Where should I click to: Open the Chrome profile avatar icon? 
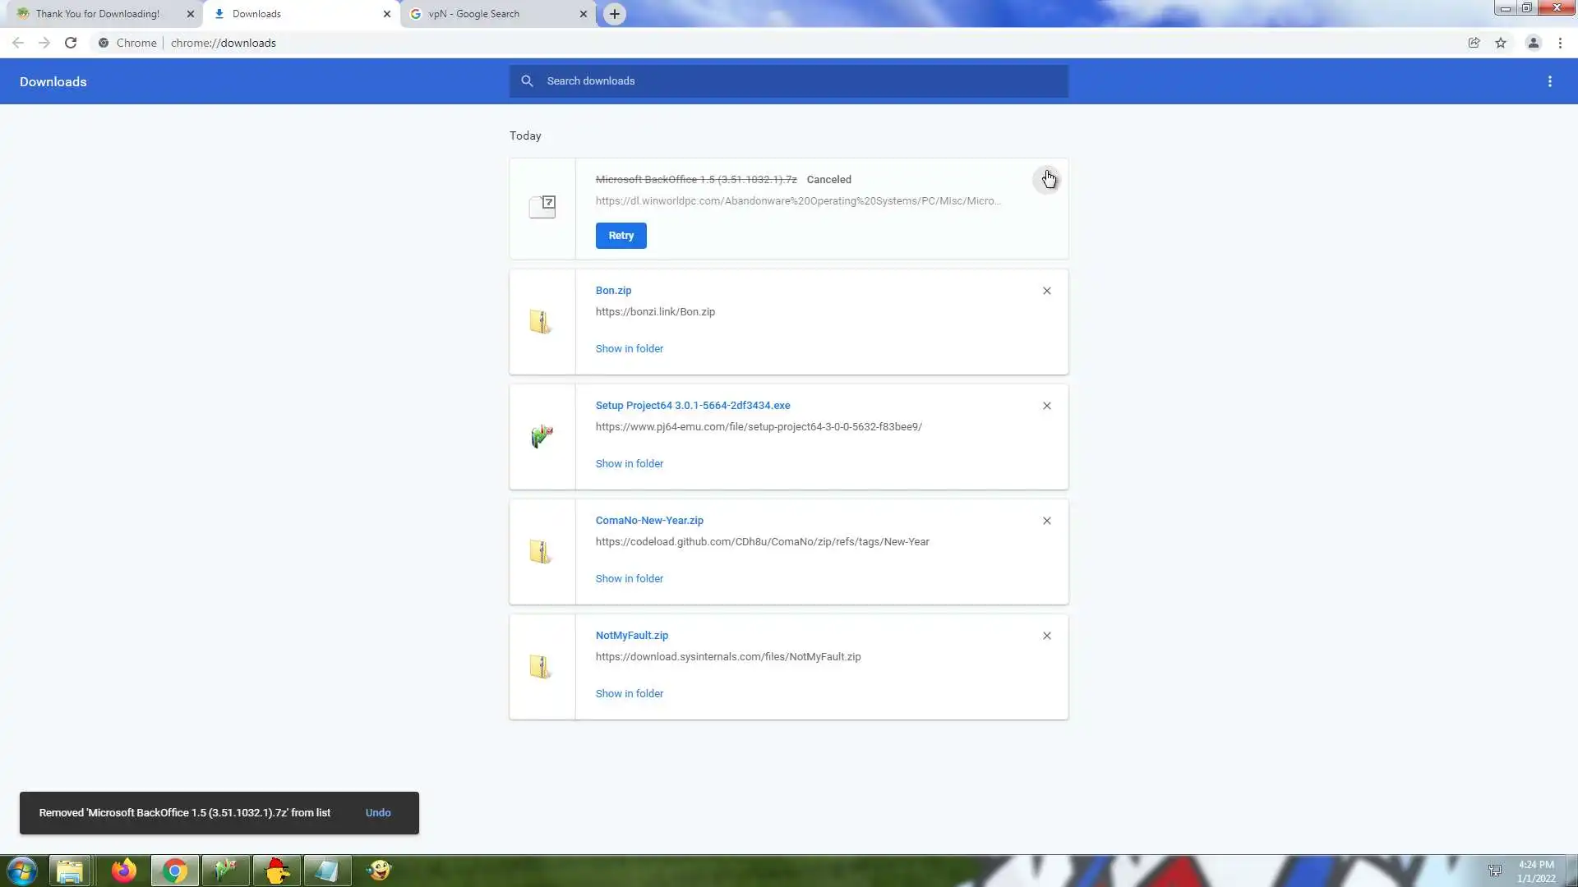tap(1533, 43)
